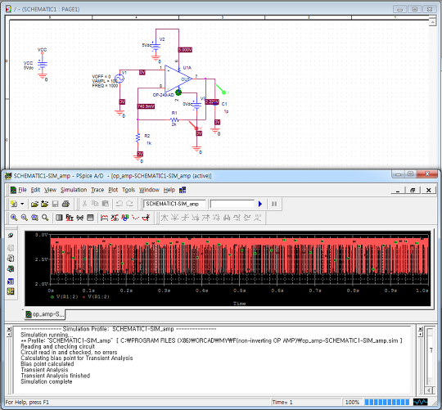This screenshot has height=410, width=442.
Task: Close the right output pane with its X
Action: [x=420, y=329]
